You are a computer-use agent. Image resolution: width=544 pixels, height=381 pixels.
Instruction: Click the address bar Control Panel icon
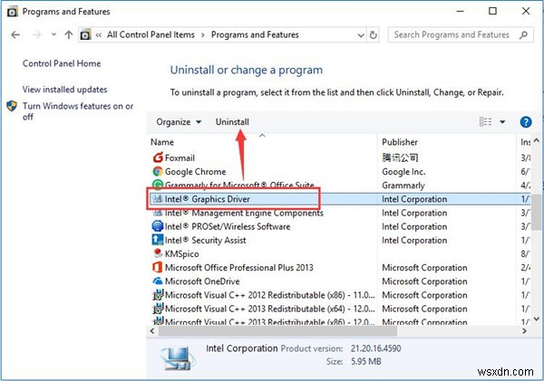(85, 34)
